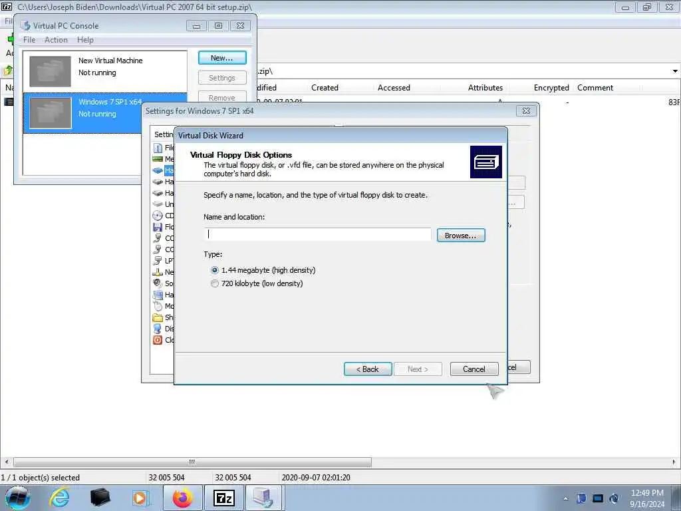
Task: Click the network icon in system tray
Action: click(598, 498)
